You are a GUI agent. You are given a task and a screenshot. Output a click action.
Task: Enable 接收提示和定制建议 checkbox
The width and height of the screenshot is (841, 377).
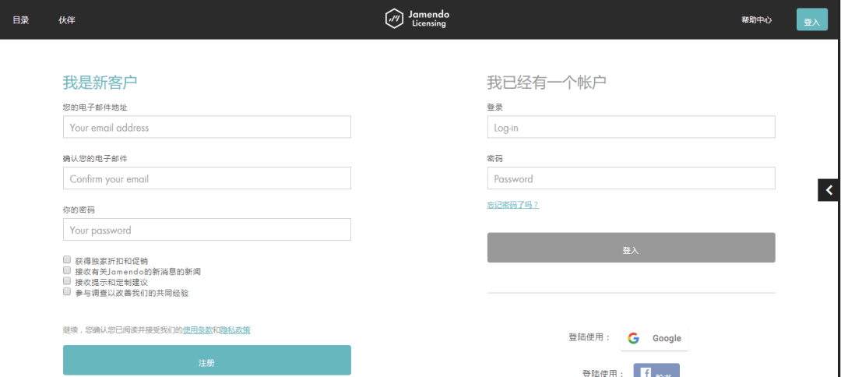tap(67, 280)
